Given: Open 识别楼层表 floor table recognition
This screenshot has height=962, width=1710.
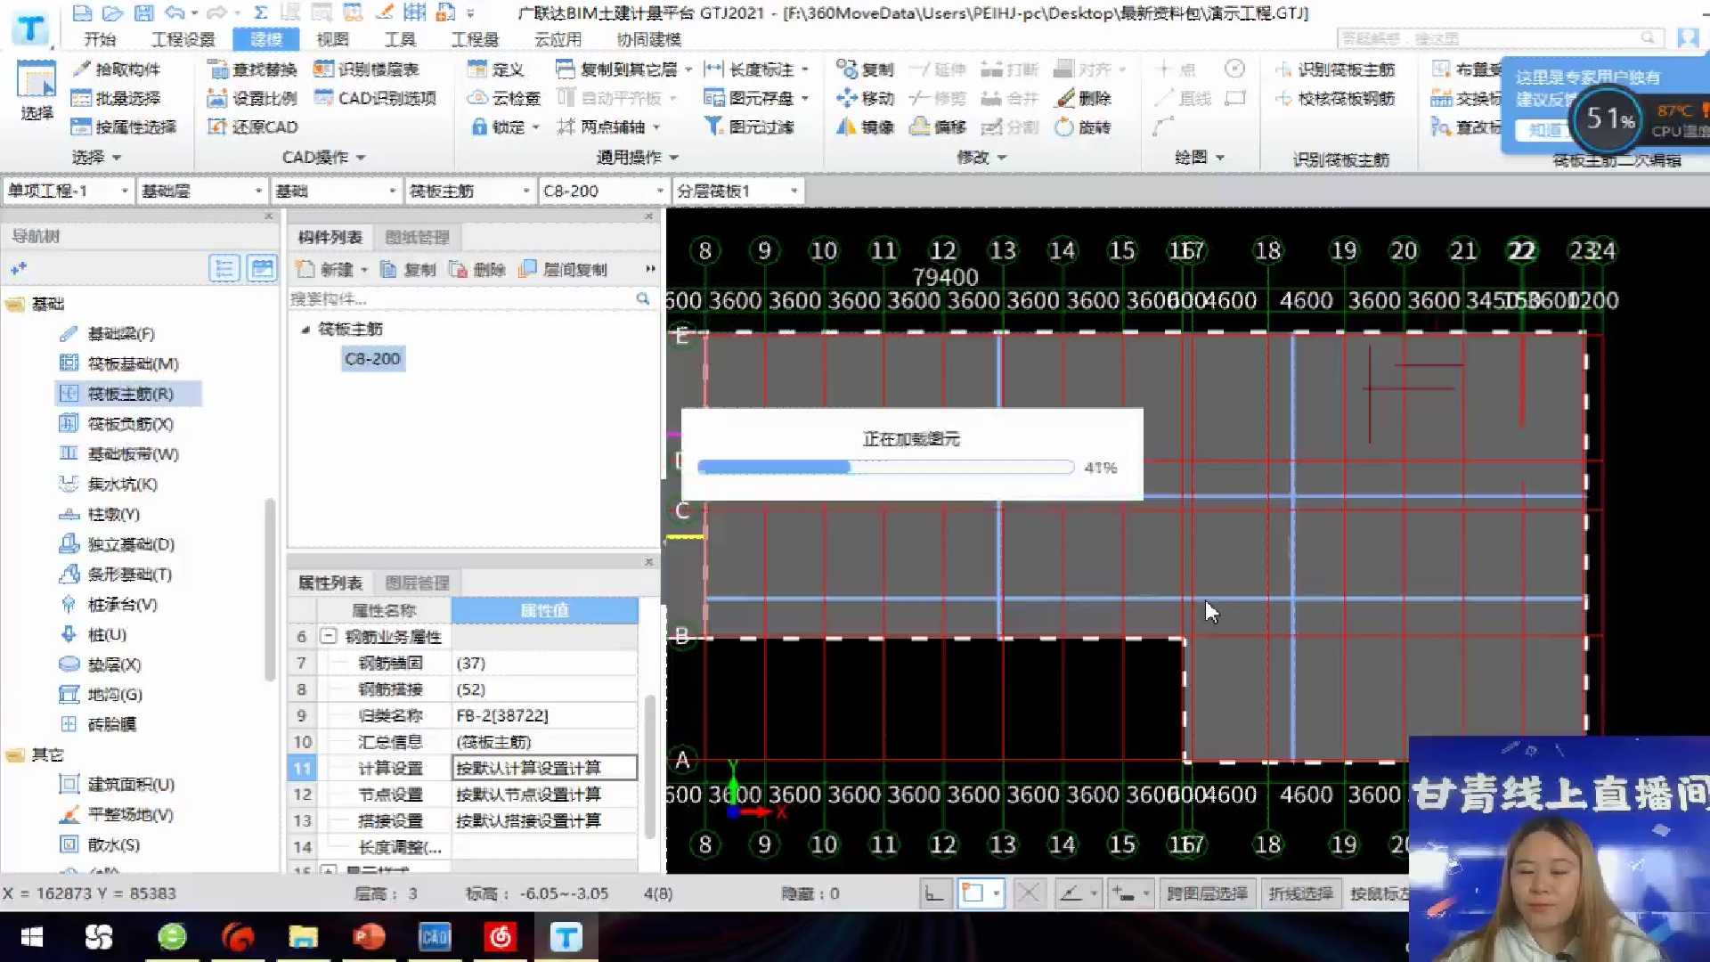Looking at the screenshot, I should click(366, 69).
